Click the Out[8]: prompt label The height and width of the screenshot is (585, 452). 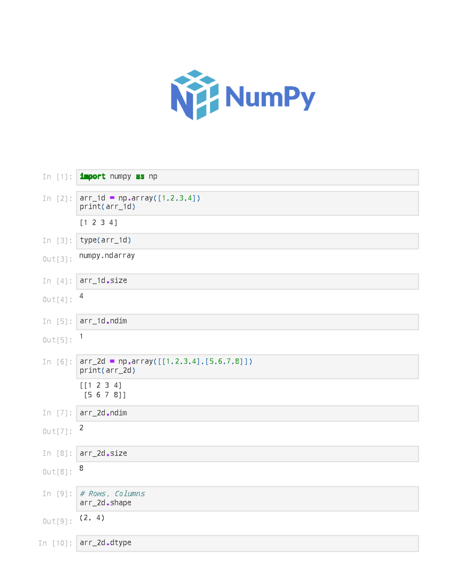point(57,472)
